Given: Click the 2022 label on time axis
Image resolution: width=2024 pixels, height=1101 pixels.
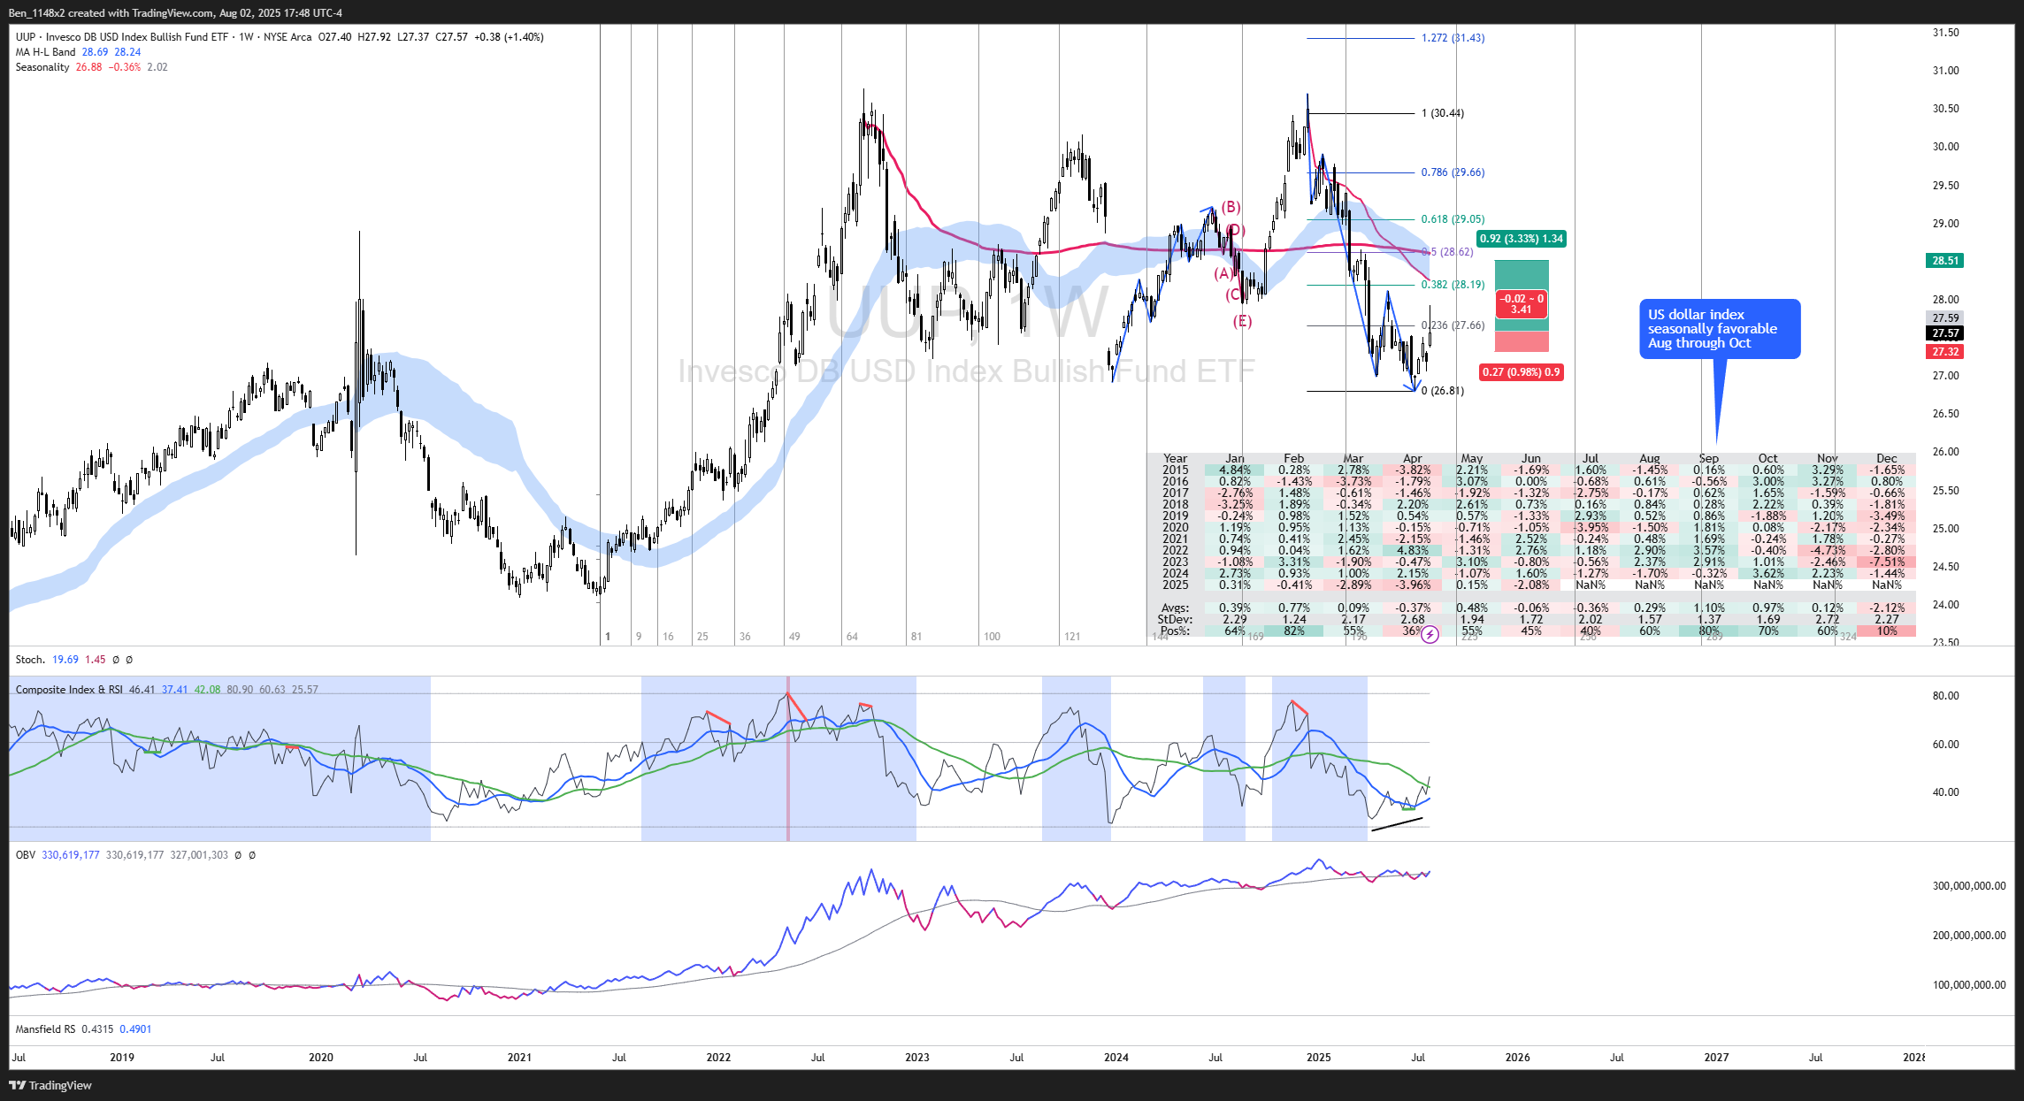Looking at the screenshot, I should point(718,1058).
